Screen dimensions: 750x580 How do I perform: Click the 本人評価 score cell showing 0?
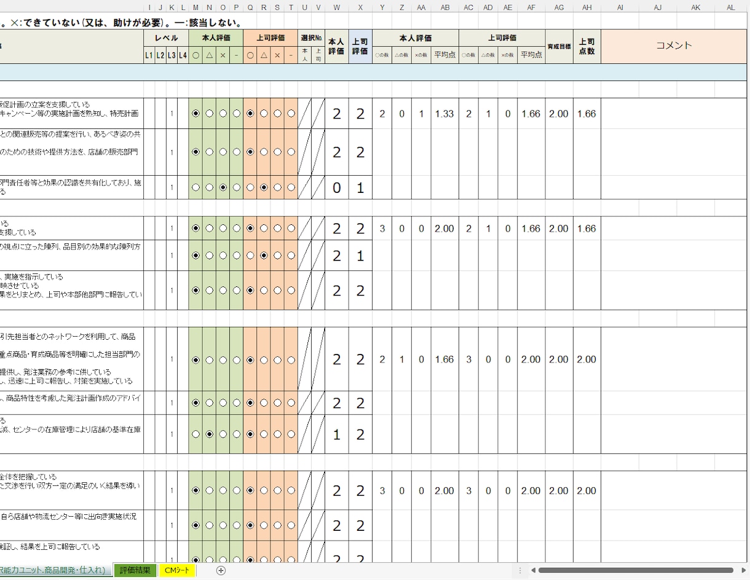click(337, 188)
